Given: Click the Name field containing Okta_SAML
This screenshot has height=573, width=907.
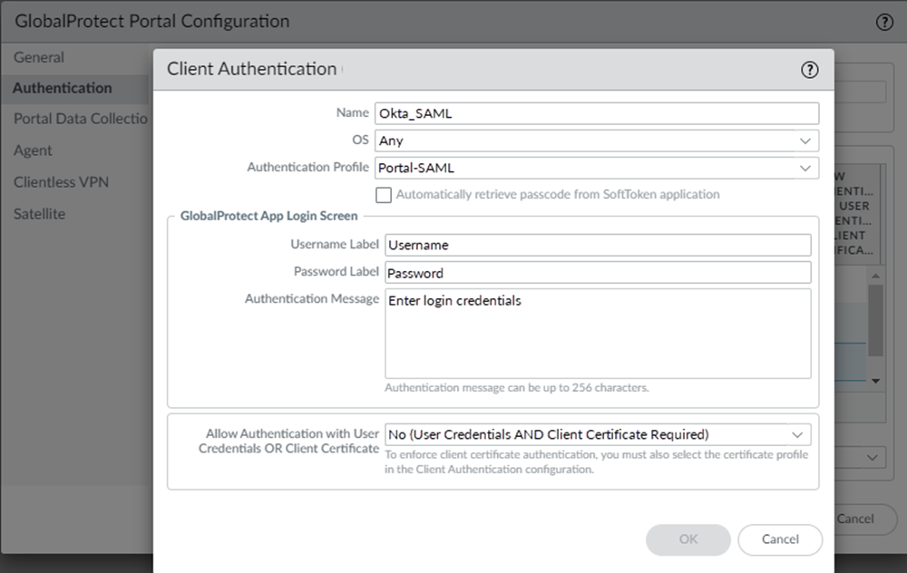Looking at the screenshot, I should point(597,113).
